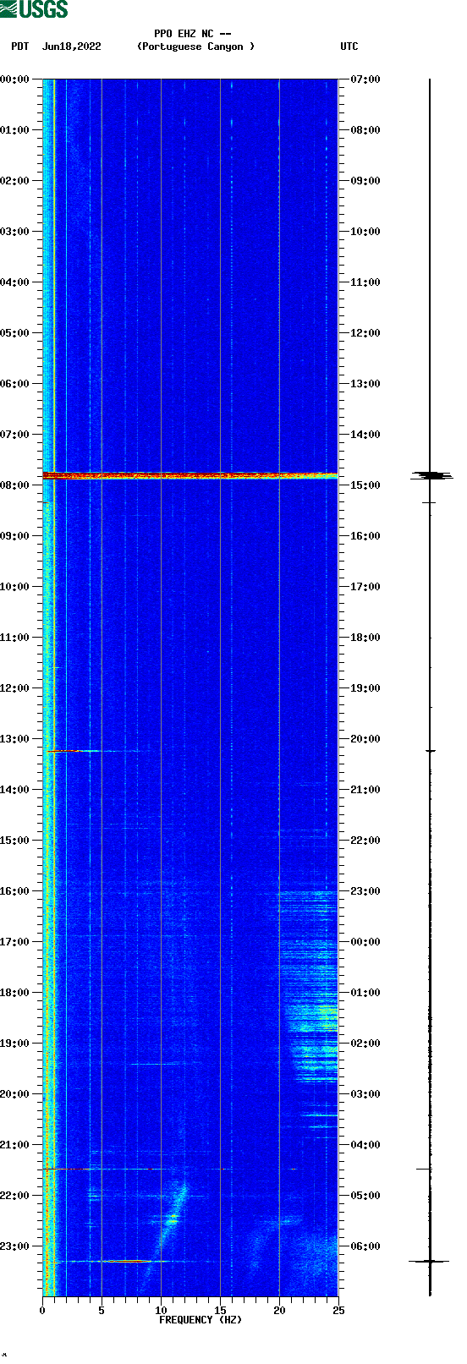Image resolution: width=467 pixels, height=1364 pixels.
Task: Click the large seismogram spike near 15:00 UTC
Action: [x=432, y=475]
